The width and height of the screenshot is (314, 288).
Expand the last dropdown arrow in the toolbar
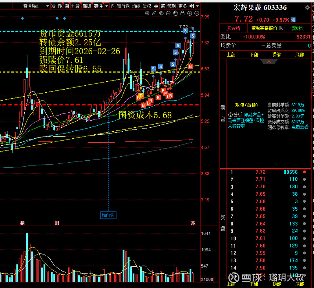click(198, 6)
